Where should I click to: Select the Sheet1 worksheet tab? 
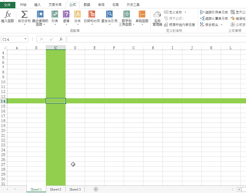click(x=36, y=189)
